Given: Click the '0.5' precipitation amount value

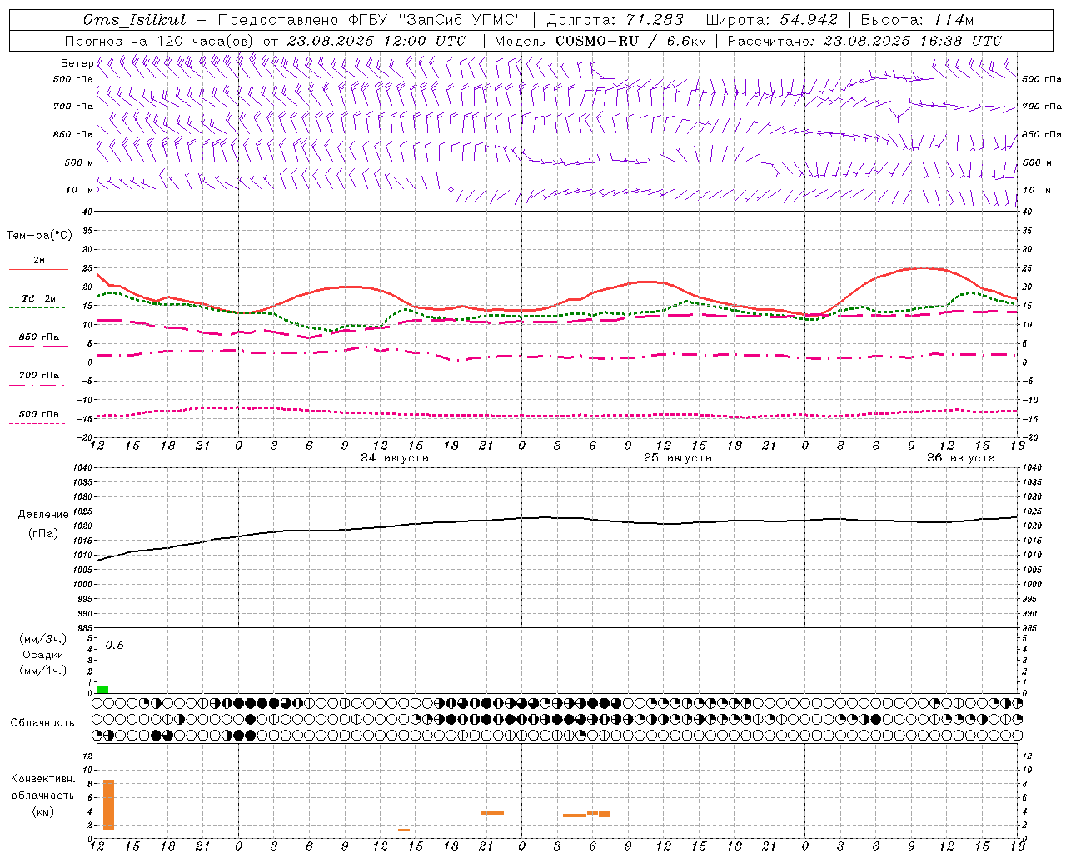Looking at the screenshot, I should [115, 646].
